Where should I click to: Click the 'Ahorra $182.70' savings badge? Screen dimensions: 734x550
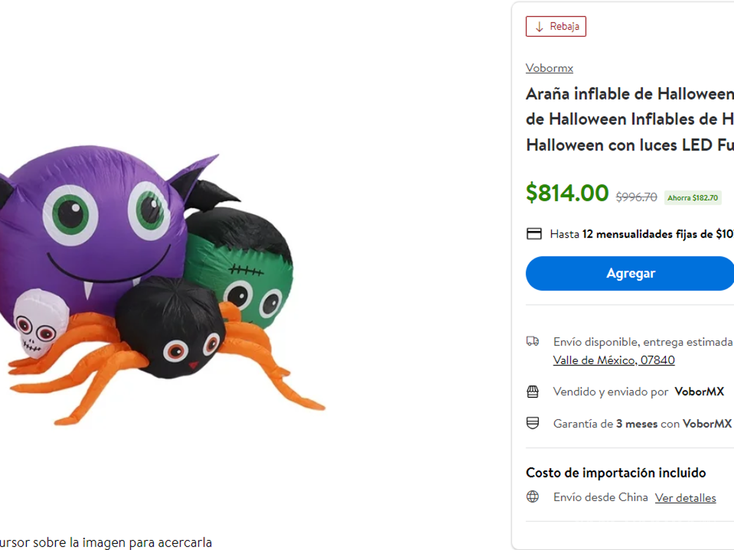(693, 198)
